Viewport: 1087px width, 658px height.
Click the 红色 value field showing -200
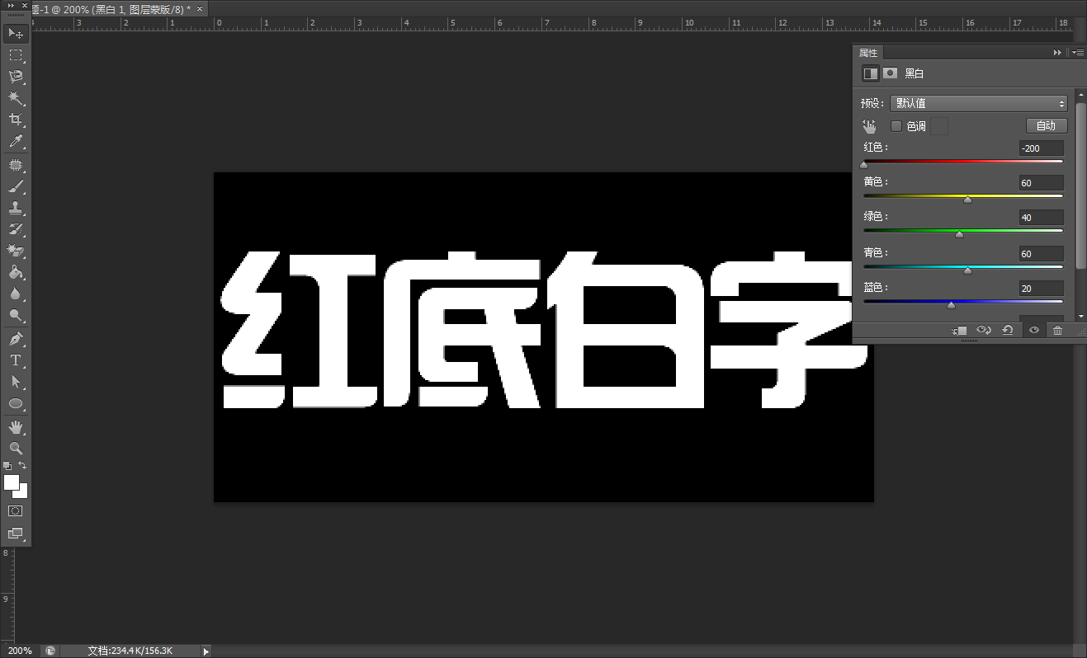pyautogui.click(x=1041, y=148)
